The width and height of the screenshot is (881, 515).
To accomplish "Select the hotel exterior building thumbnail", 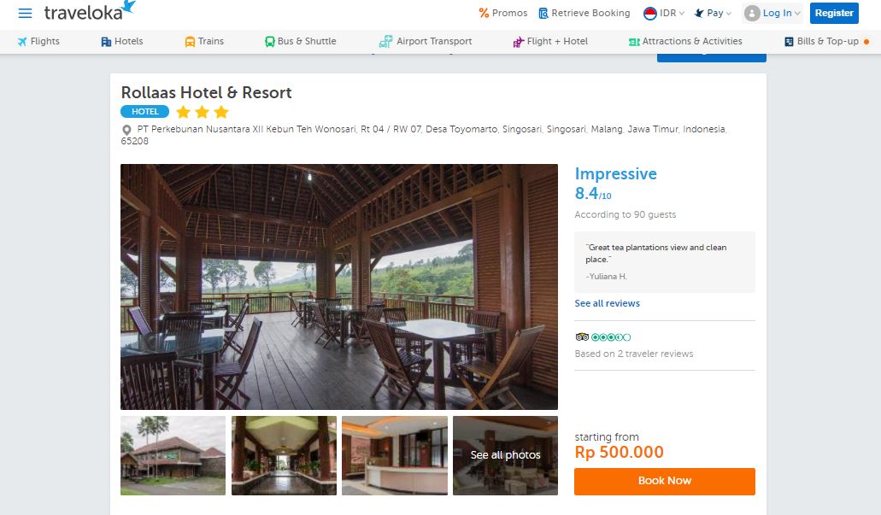I will coord(173,455).
